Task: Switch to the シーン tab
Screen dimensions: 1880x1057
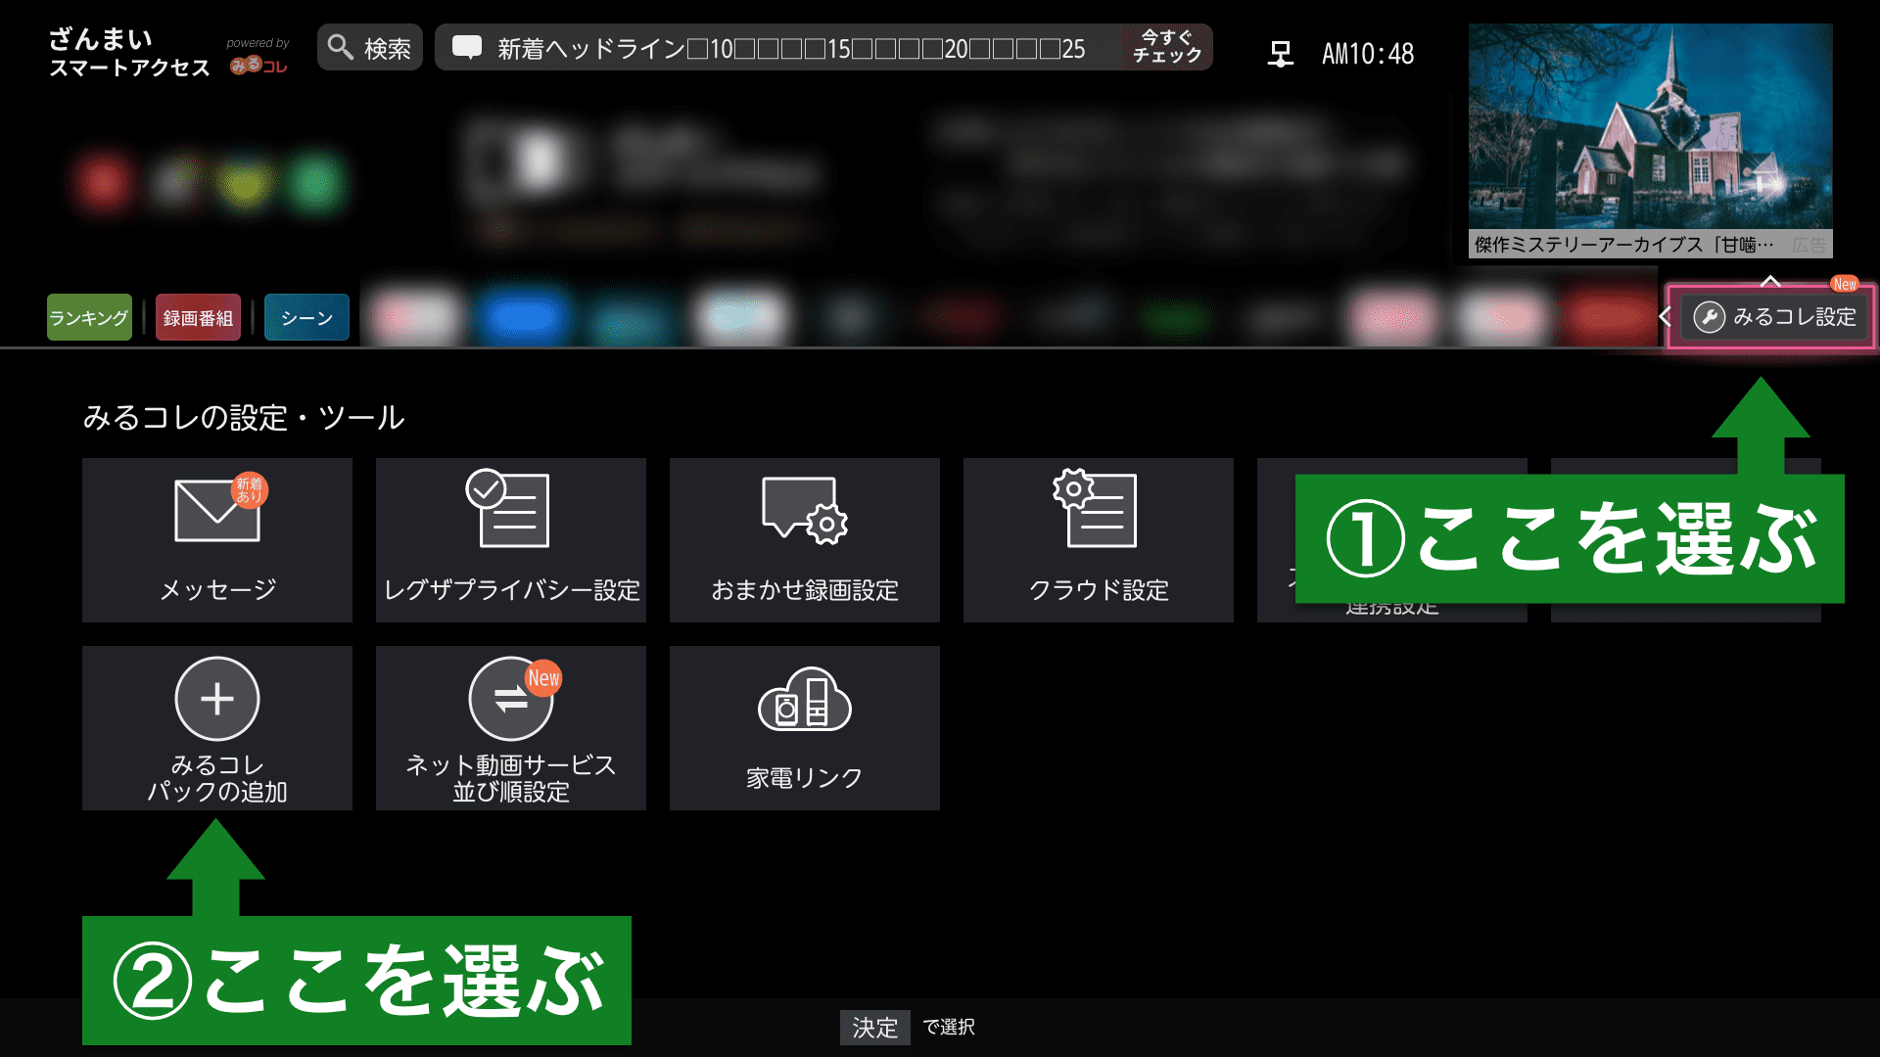Action: pos(306,318)
